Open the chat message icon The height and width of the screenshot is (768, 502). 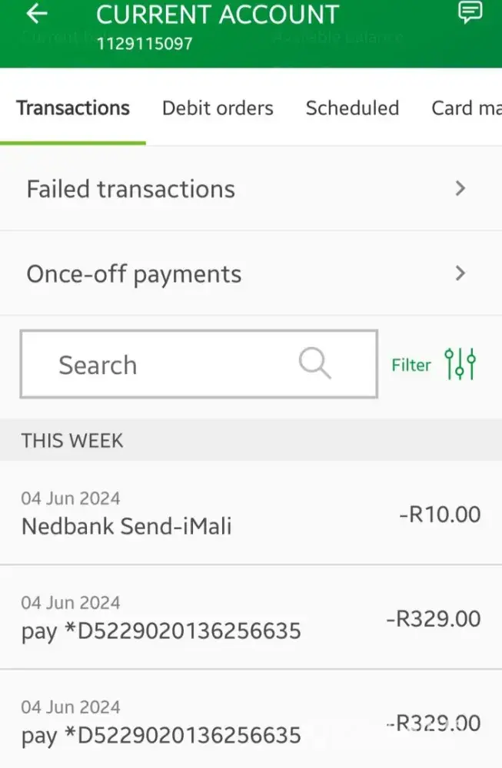tap(469, 13)
